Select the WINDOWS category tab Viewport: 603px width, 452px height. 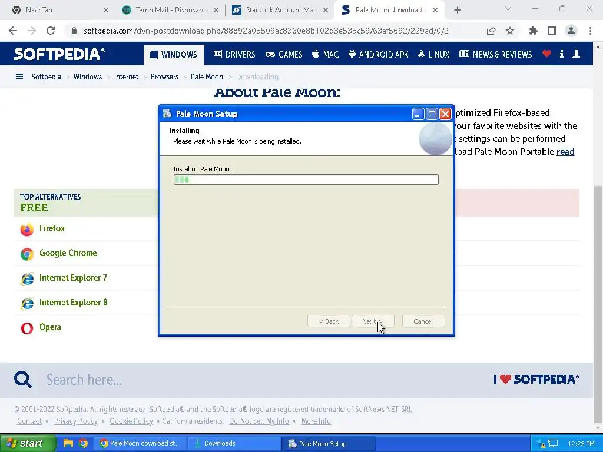pyautogui.click(x=174, y=55)
